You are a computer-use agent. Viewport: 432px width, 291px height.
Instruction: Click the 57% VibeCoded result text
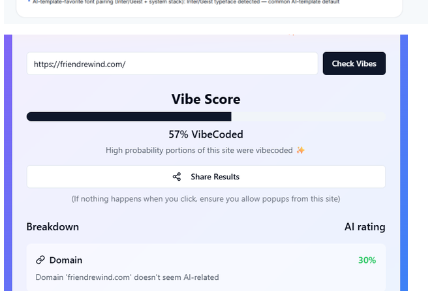pyautogui.click(x=206, y=134)
